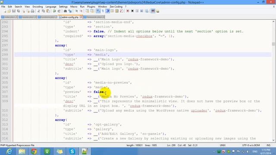Click 'media-no-preview' on line 305

coord(113,83)
